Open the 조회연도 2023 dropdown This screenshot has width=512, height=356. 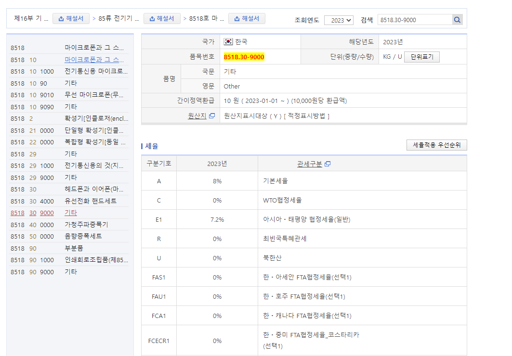339,20
